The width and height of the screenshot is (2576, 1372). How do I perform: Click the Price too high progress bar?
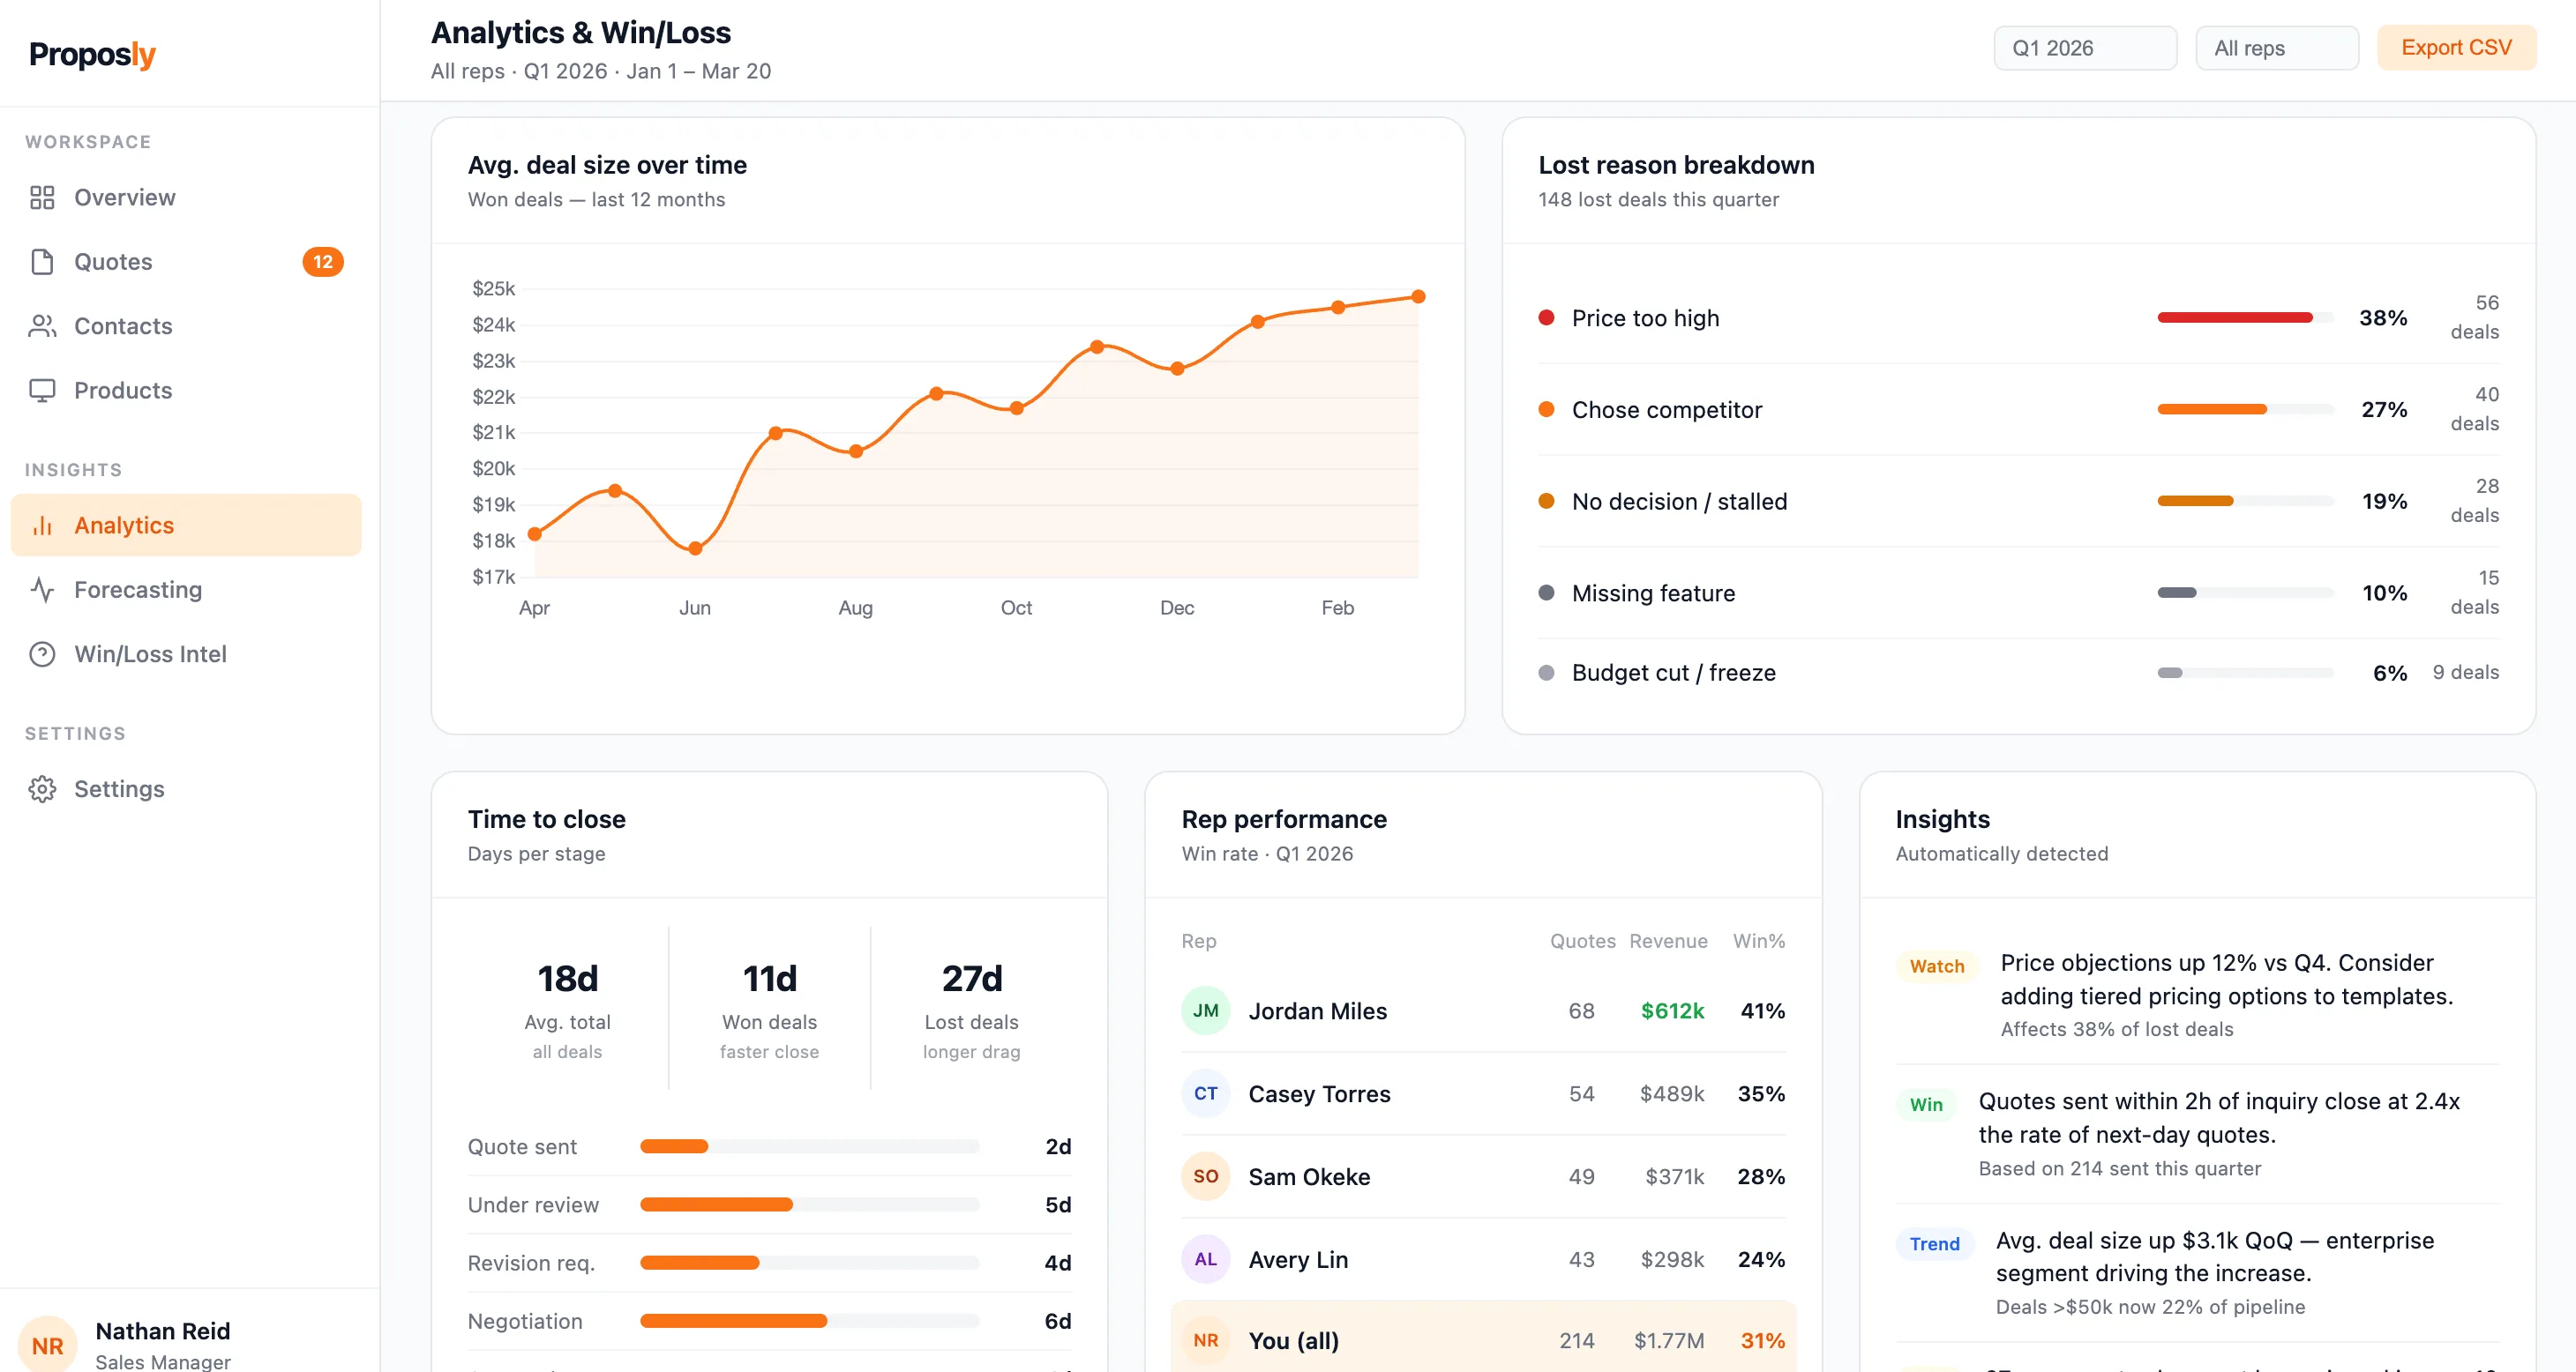[x=2245, y=317]
